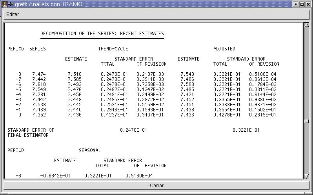Close the gretl TRAMO window

click(308, 4)
